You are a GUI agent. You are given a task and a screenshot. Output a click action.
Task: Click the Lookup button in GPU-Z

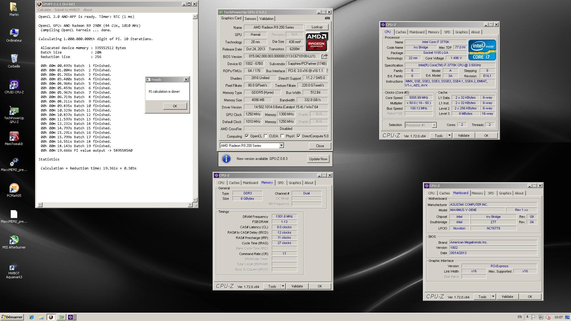click(317, 27)
